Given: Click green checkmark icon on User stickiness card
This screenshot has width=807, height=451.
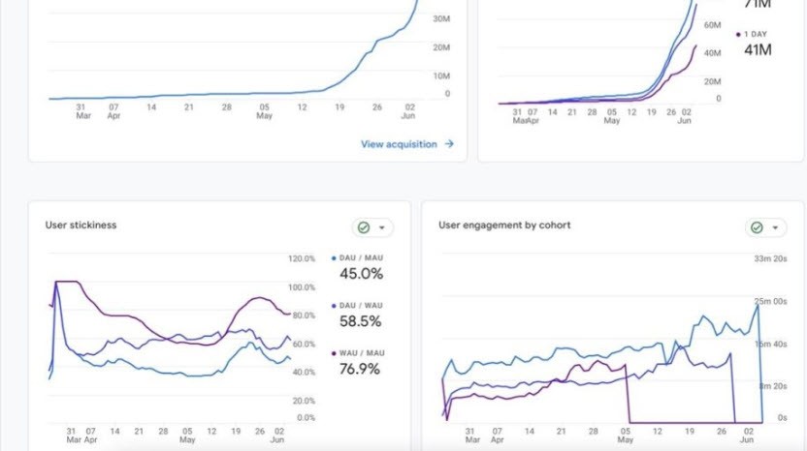Looking at the screenshot, I should point(364,227).
